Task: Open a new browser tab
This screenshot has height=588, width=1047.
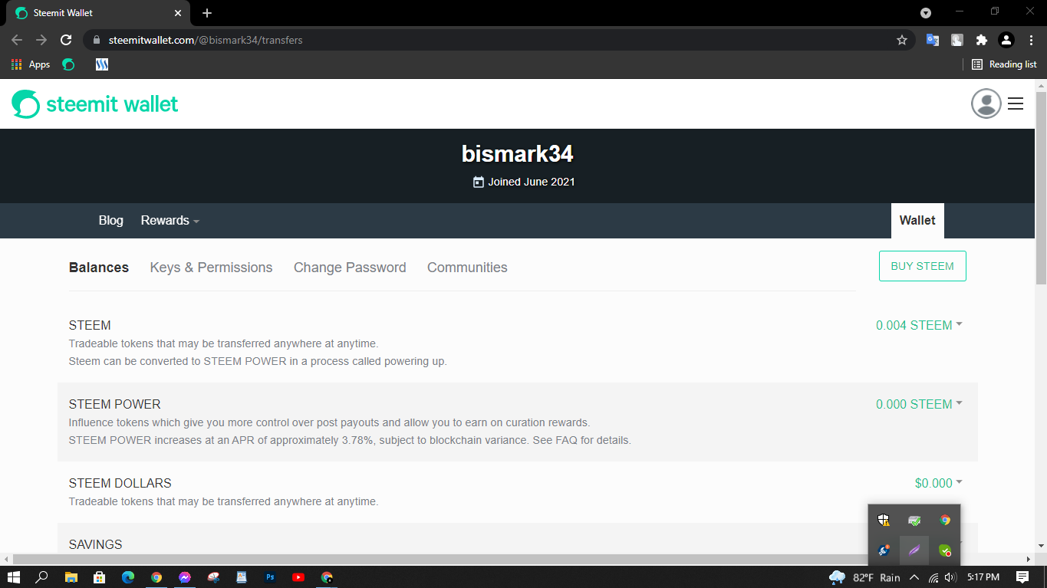Action: point(207,13)
